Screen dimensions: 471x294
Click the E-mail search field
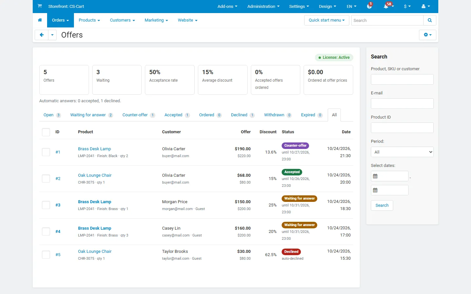(402, 104)
